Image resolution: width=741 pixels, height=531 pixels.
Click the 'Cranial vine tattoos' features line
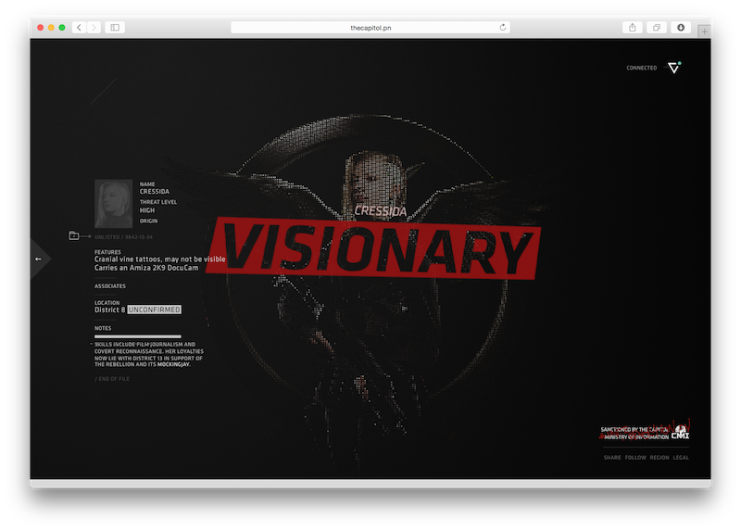coord(159,259)
